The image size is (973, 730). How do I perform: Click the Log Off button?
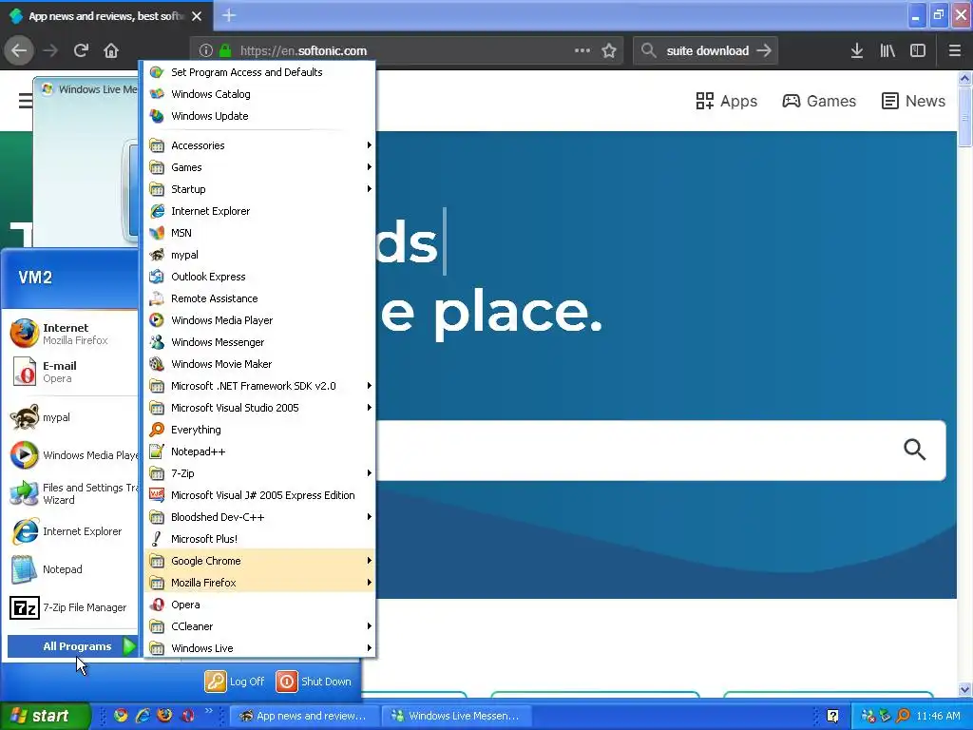235,681
